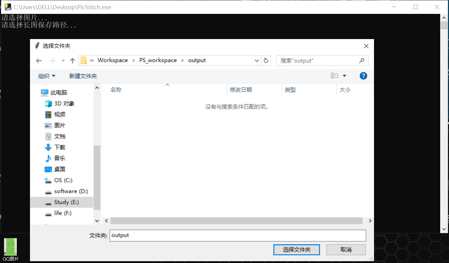This screenshot has width=449, height=263.
Task: Change the view layout icon
Action: pos(334,76)
